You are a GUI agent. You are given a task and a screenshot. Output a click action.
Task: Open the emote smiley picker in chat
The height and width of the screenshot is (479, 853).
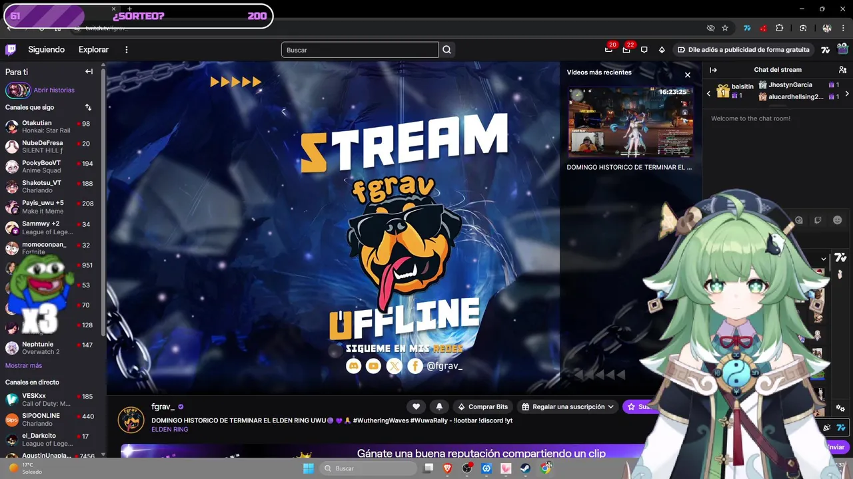pyautogui.click(x=837, y=220)
